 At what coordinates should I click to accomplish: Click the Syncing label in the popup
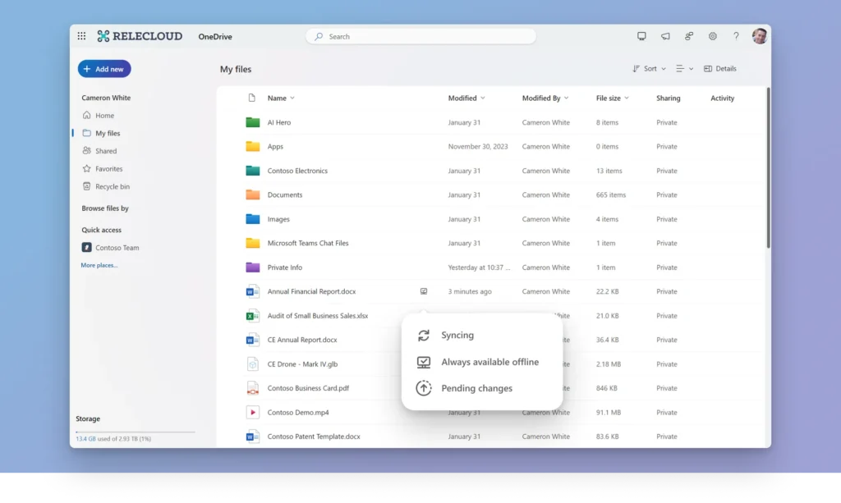457,336
